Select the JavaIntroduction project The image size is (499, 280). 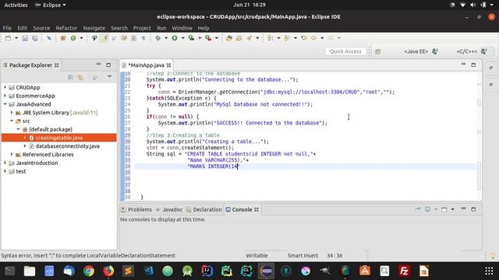pos(37,163)
